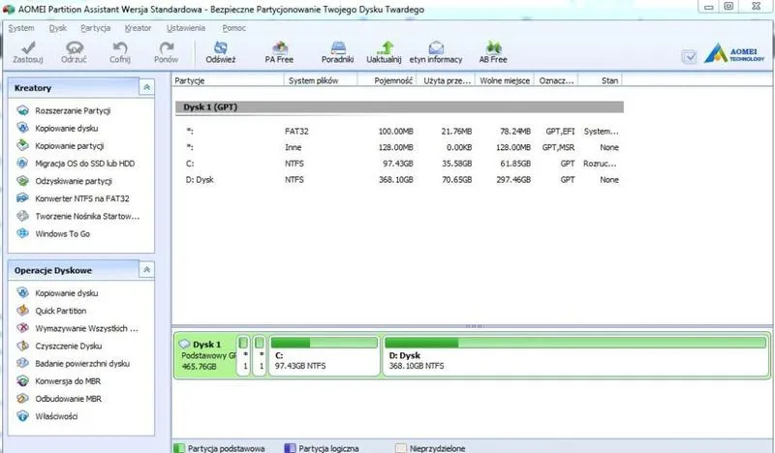Collapse the Operacje Dyskowe panel
Screen dimensions: 775x453
[x=147, y=270]
